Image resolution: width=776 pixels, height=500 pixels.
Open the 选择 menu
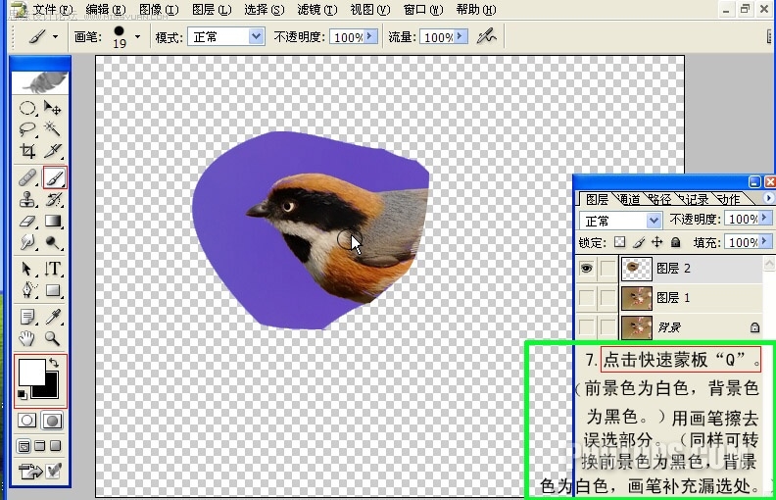coord(265,10)
